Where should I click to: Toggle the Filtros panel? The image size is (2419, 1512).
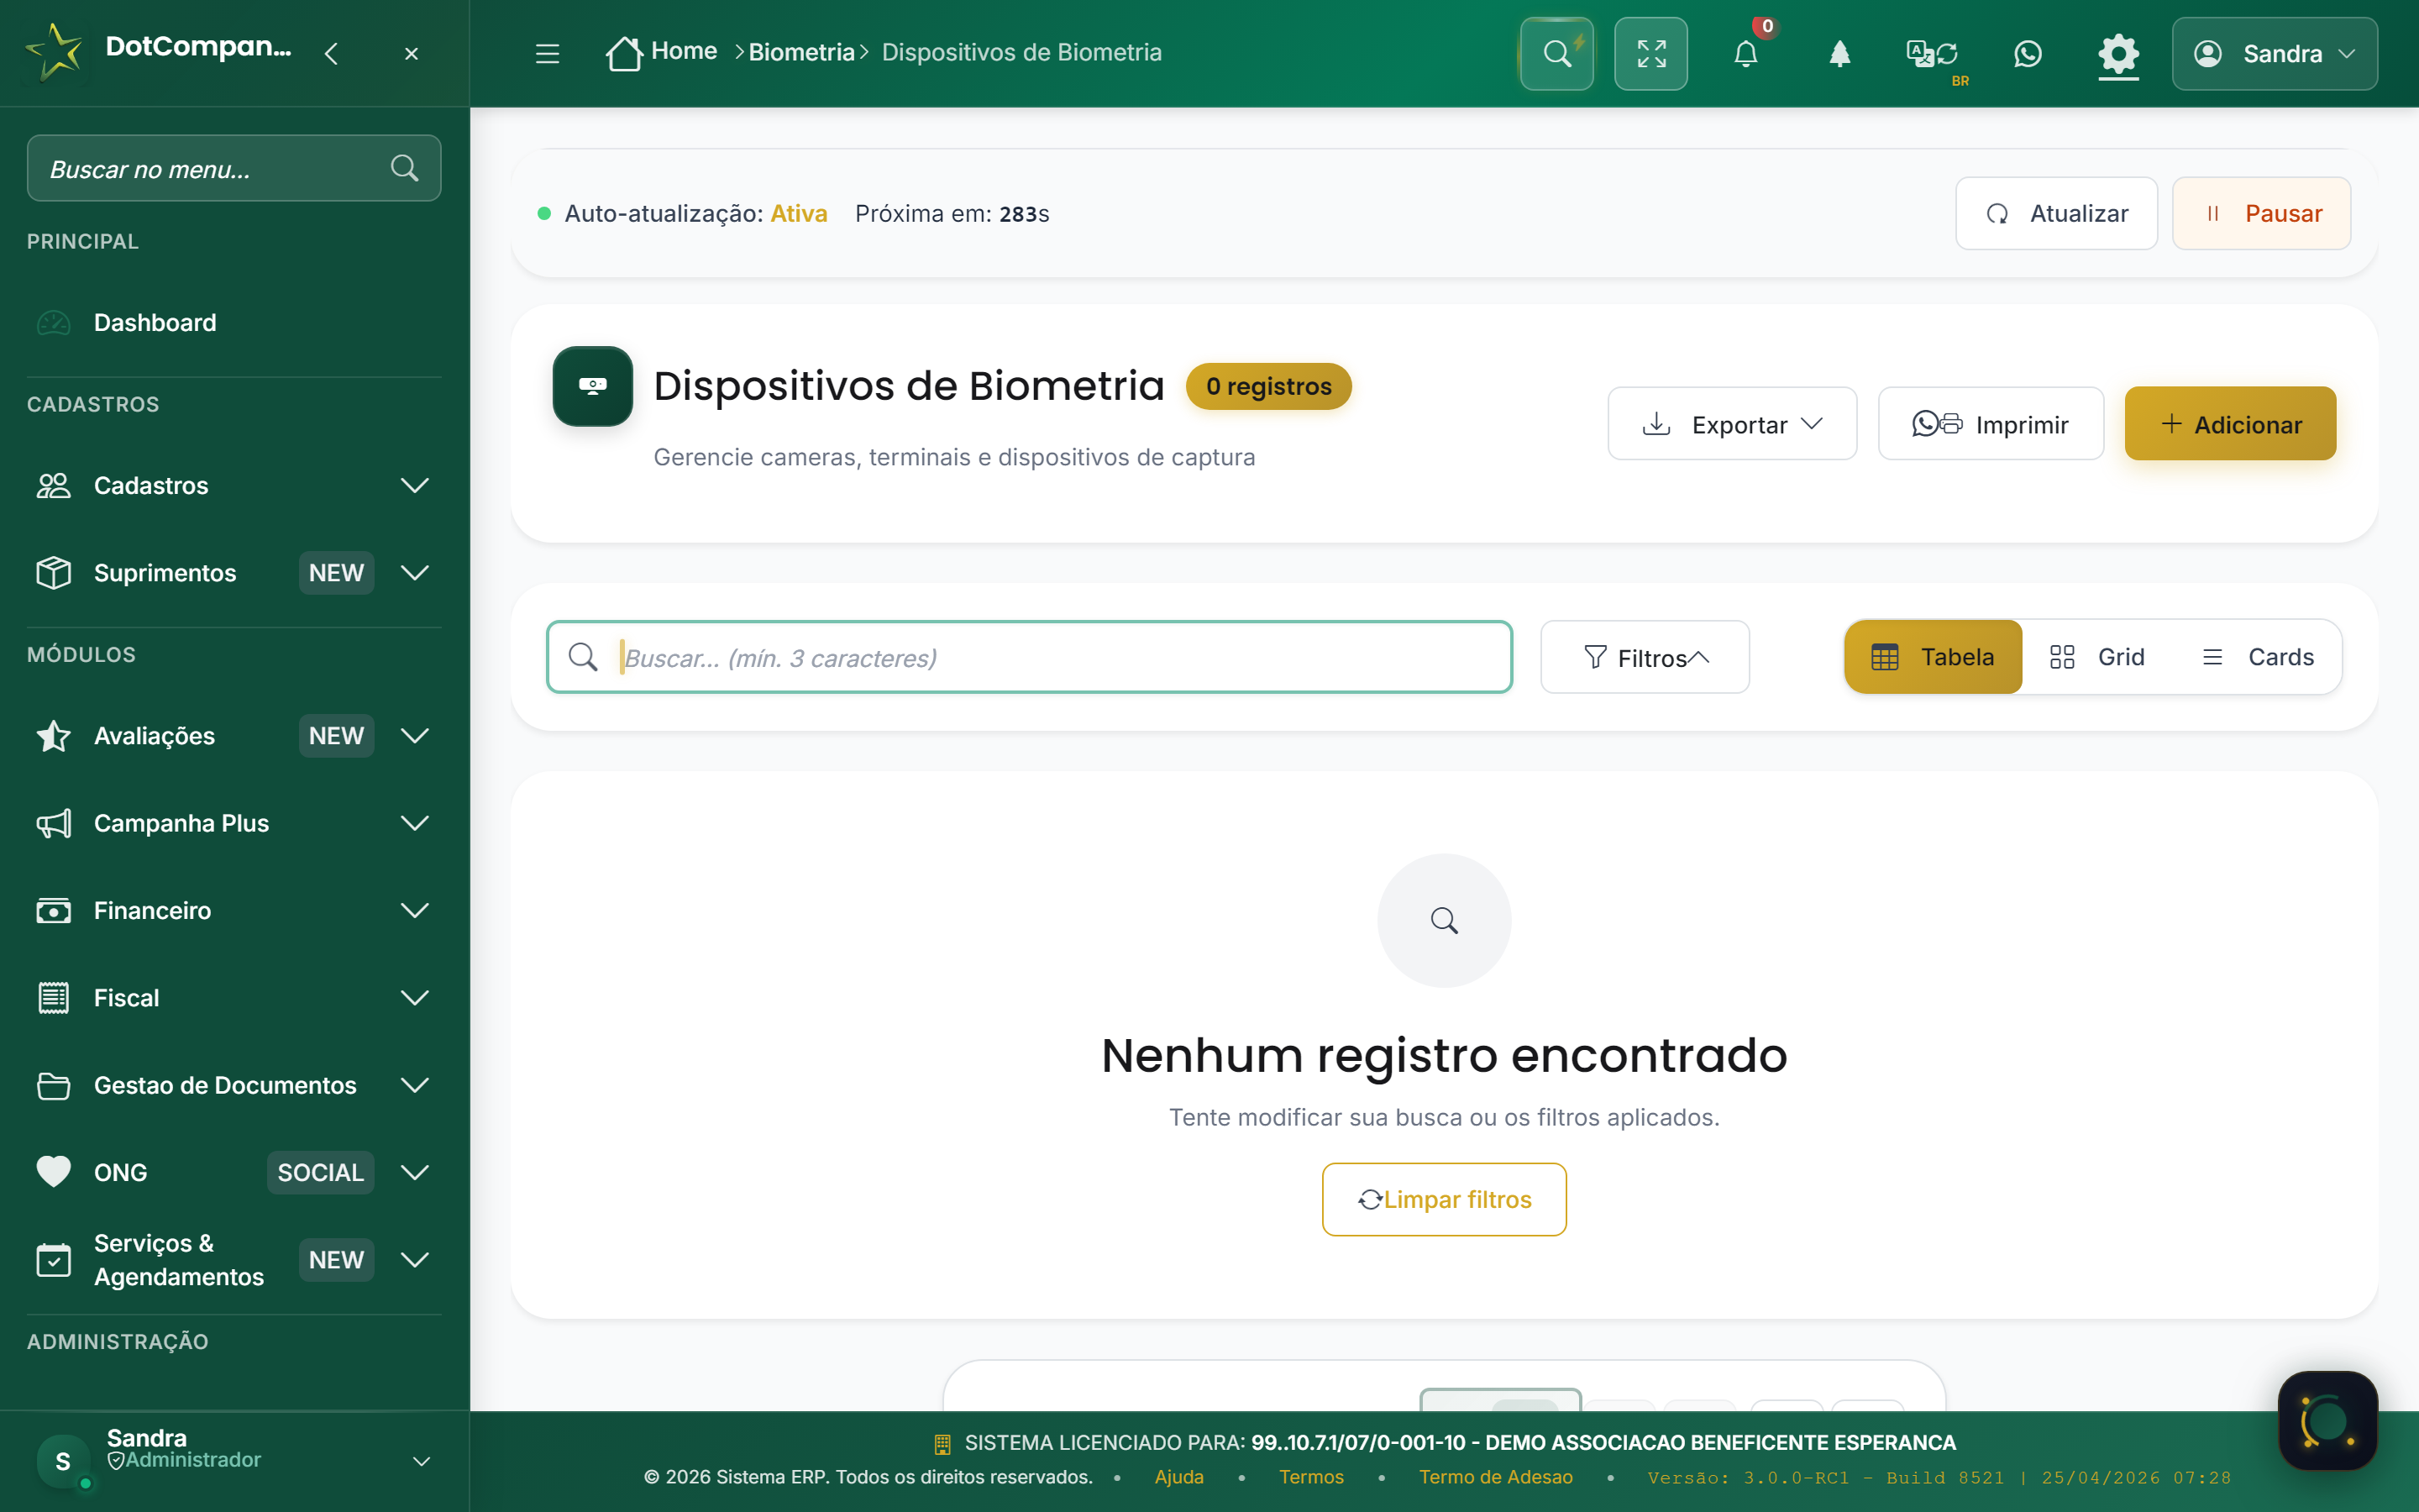(x=1645, y=657)
